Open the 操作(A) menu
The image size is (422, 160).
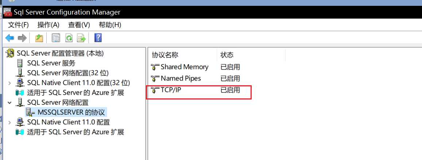49,25
